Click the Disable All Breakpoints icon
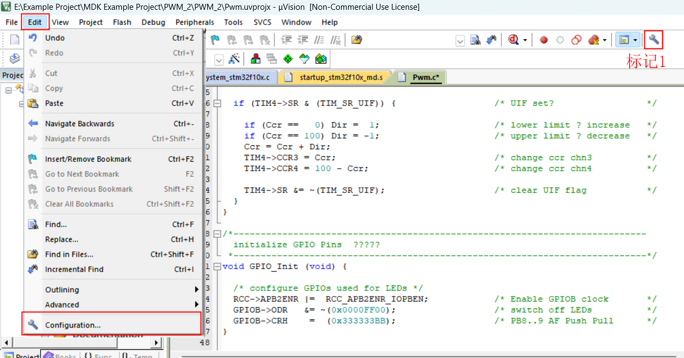The height and width of the screenshot is (358, 684). 577,40
